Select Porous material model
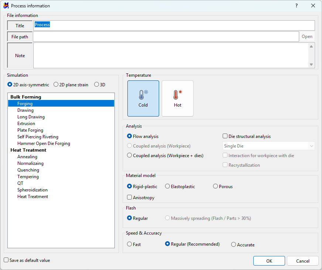 pos(223,187)
